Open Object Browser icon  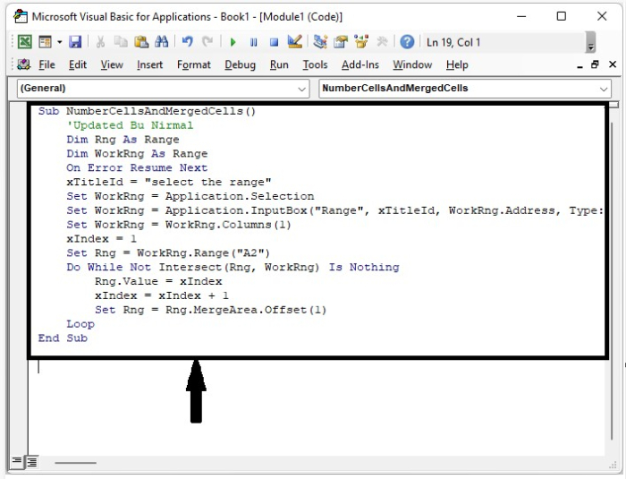(x=361, y=41)
